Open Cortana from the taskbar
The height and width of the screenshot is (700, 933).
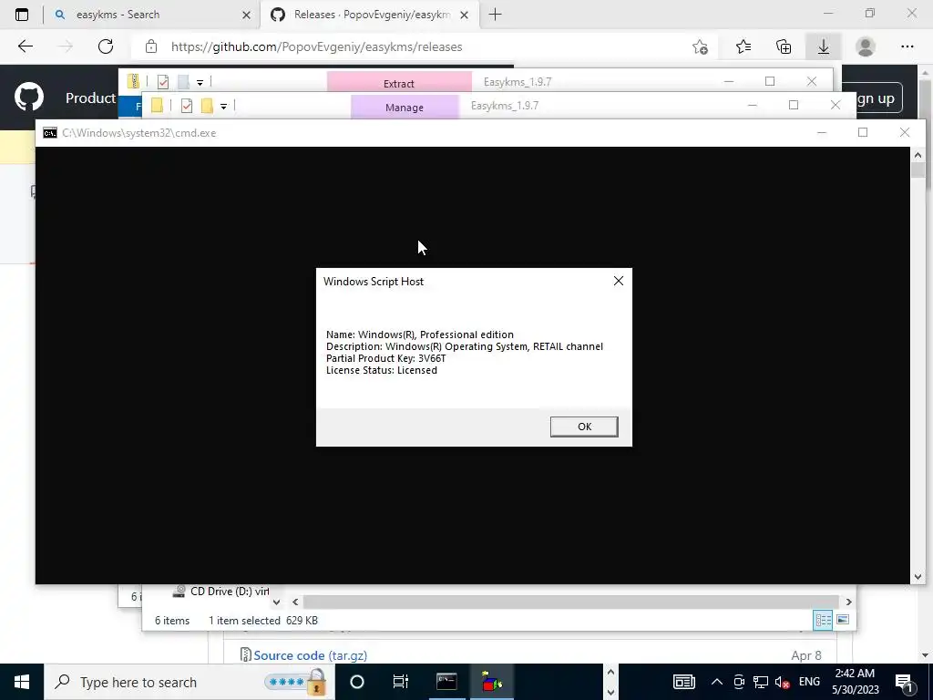coord(357,682)
